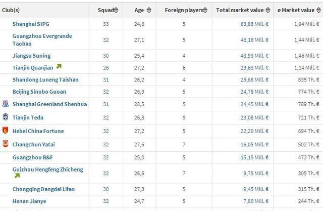
Task: Click the green arrow under Guizhou Hengfeng Zhicheng
Action: coord(17,176)
